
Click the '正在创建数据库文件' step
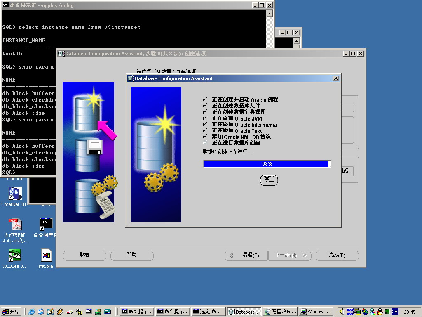(236, 106)
